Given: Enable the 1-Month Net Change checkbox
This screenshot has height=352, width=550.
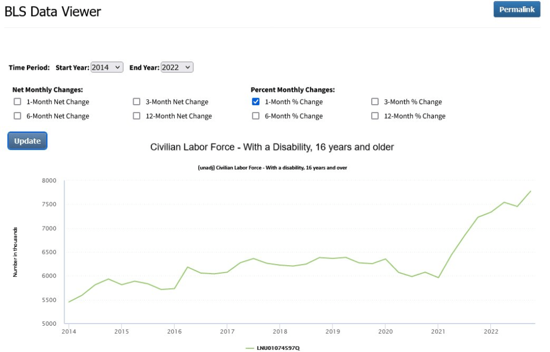Looking at the screenshot, I should click(18, 102).
